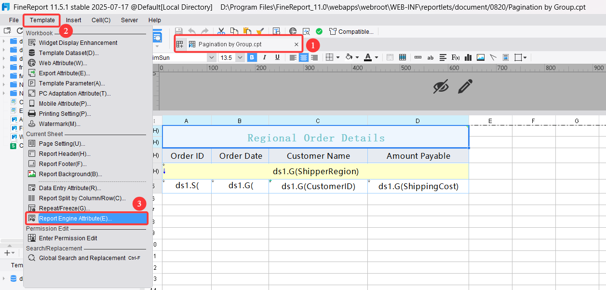Image resolution: width=606 pixels, height=290 pixels.
Task: Insert slash line cell icon
Action: 493,57
